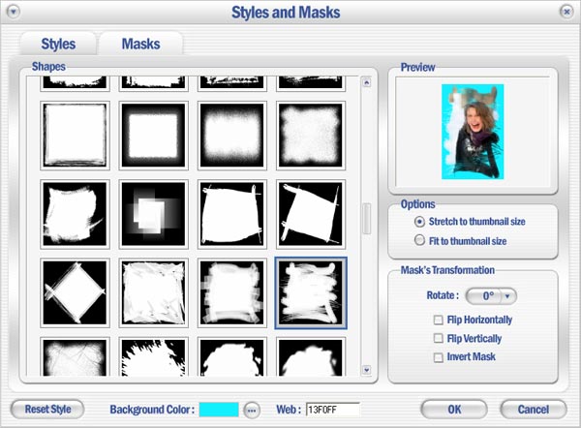This screenshot has height=428, width=581.
Task: Enable Stretch to thumbnail size option
Action: coord(419,222)
